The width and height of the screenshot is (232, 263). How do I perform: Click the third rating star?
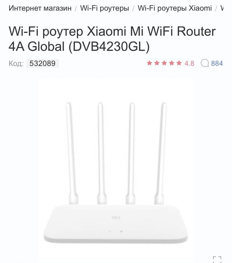click(x=164, y=63)
